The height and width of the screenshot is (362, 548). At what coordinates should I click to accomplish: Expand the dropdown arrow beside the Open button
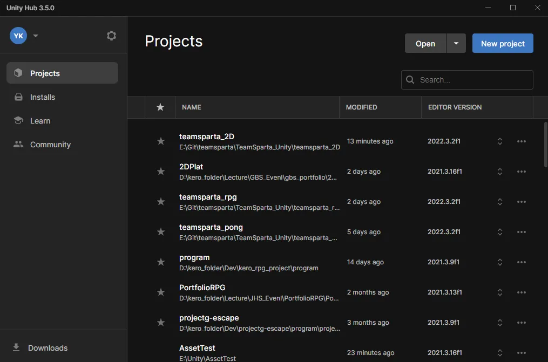click(x=456, y=43)
